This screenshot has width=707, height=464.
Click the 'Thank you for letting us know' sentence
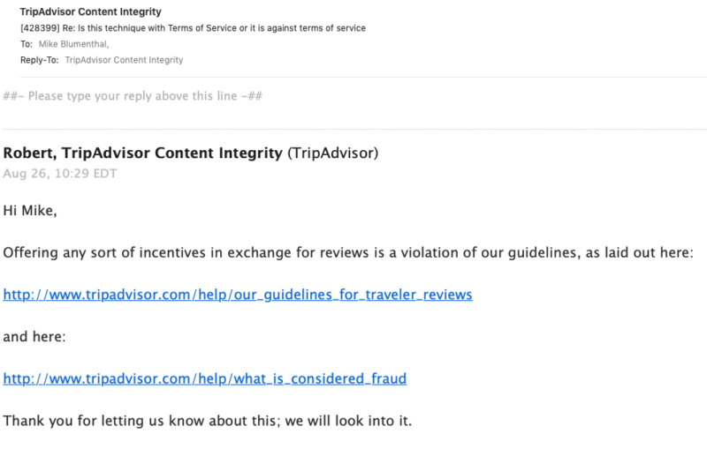pyautogui.click(x=208, y=422)
